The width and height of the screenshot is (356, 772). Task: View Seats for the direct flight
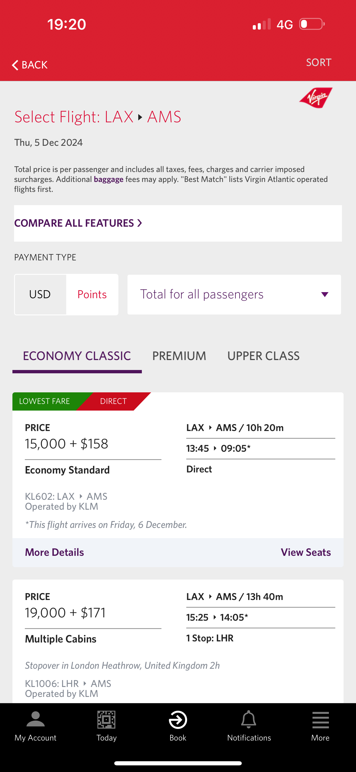[x=306, y=552]
